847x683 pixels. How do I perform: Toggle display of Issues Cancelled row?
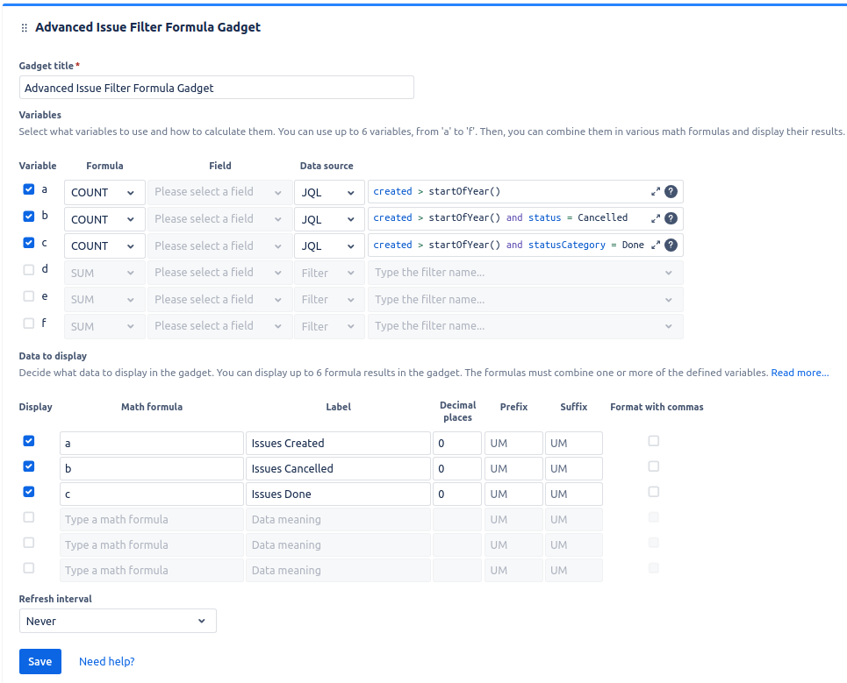(29, 466)
